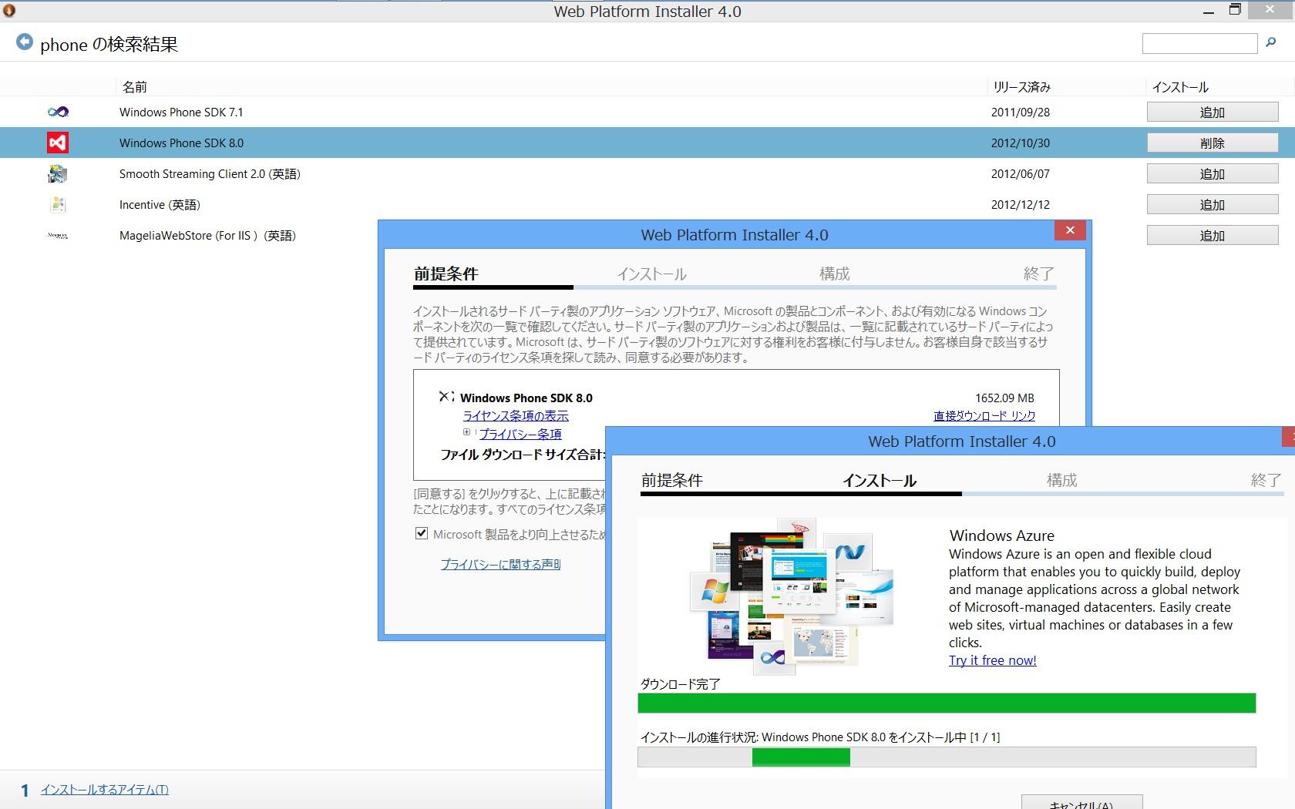Screen dimensions: 1295x809
Task: Click the MageliaWebStore logo icon
Action: click(x=58, y=236)
